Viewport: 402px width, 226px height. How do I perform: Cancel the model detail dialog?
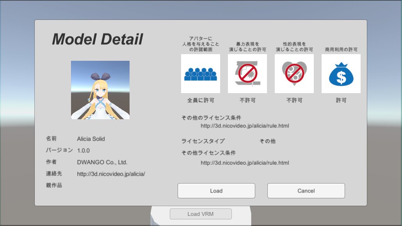(x=306, y=191)
